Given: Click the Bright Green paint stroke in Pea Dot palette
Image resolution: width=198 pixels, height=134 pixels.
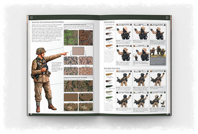Looking at the screenshot, I should click(x=109, y=98).
